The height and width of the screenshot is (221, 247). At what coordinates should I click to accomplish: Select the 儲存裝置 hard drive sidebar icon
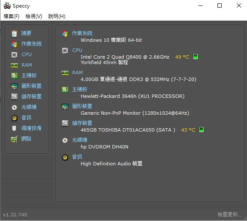14,97
